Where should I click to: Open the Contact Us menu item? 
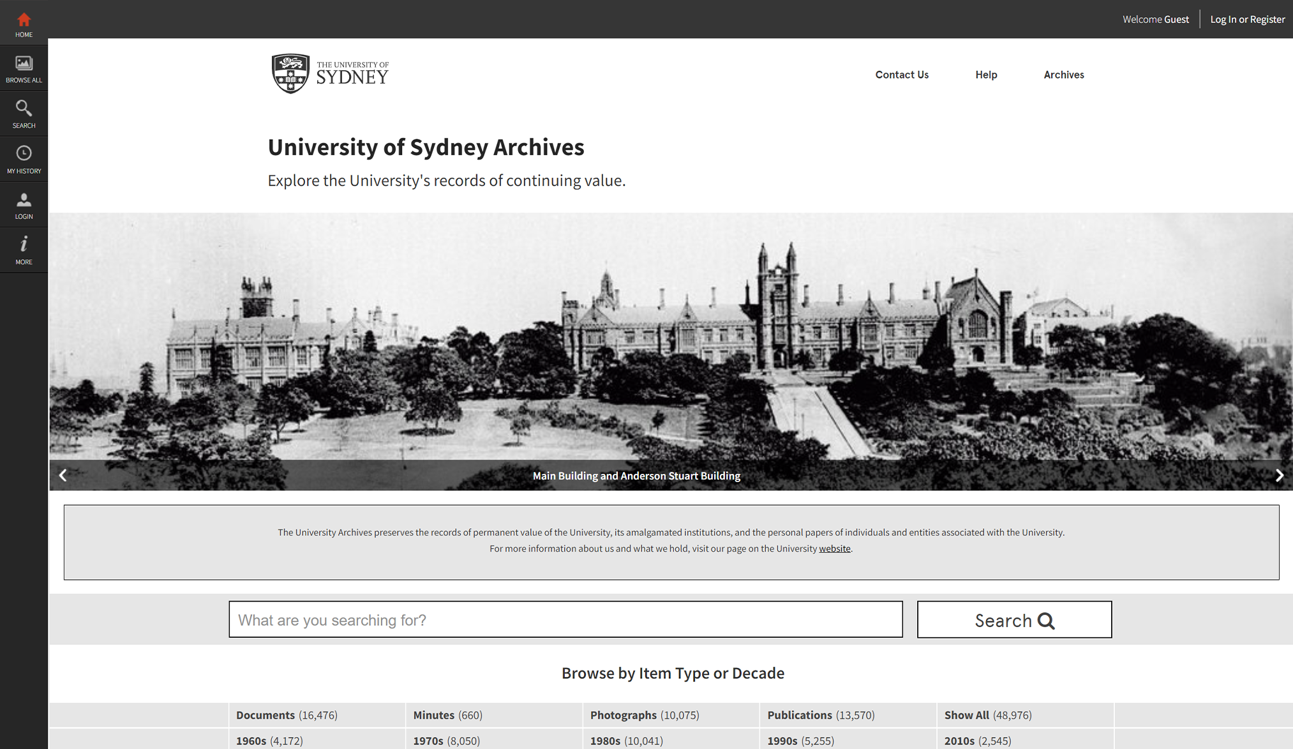902,75
